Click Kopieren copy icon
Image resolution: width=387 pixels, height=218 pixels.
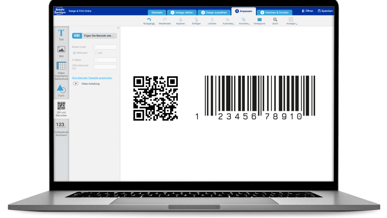click(180, 20)
